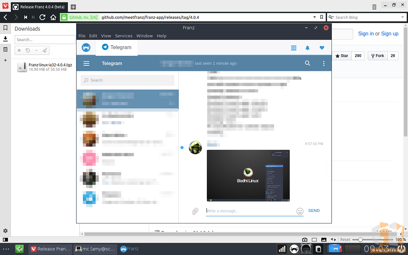
Task: Open Franz Edit menu
Action: (x=93, y=36)
